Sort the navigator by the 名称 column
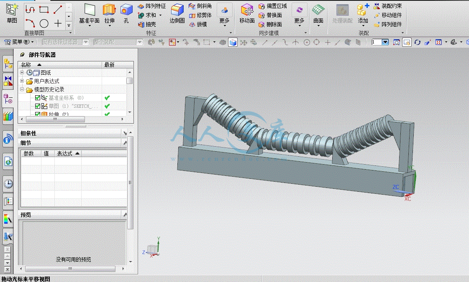This screenshot has width=469, height=282. [x=60, y=64]
